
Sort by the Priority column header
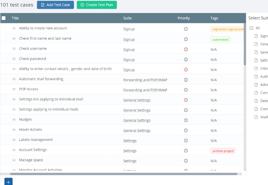[184, 18]
